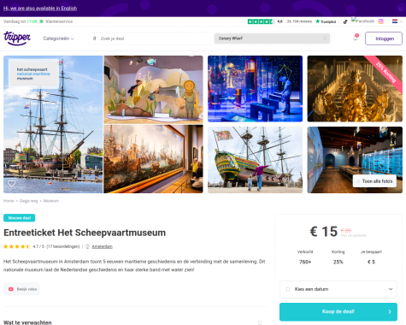Open the colorful ship with family photo

click(255, 160)
